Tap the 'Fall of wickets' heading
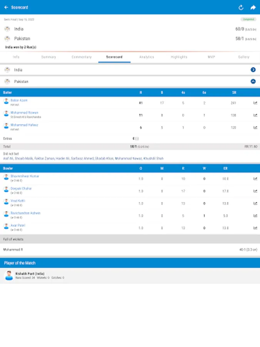The height and width of the screenshot is (347, 260). (13, 239)
